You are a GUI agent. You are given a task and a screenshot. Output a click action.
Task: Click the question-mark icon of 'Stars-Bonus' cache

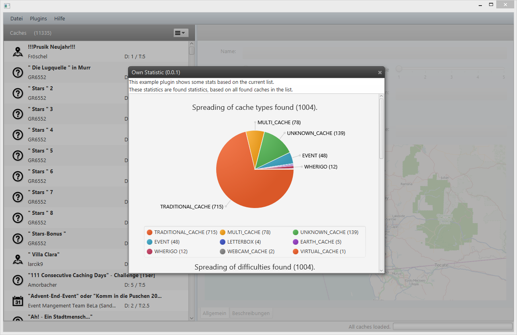click(x=17, y=238)
